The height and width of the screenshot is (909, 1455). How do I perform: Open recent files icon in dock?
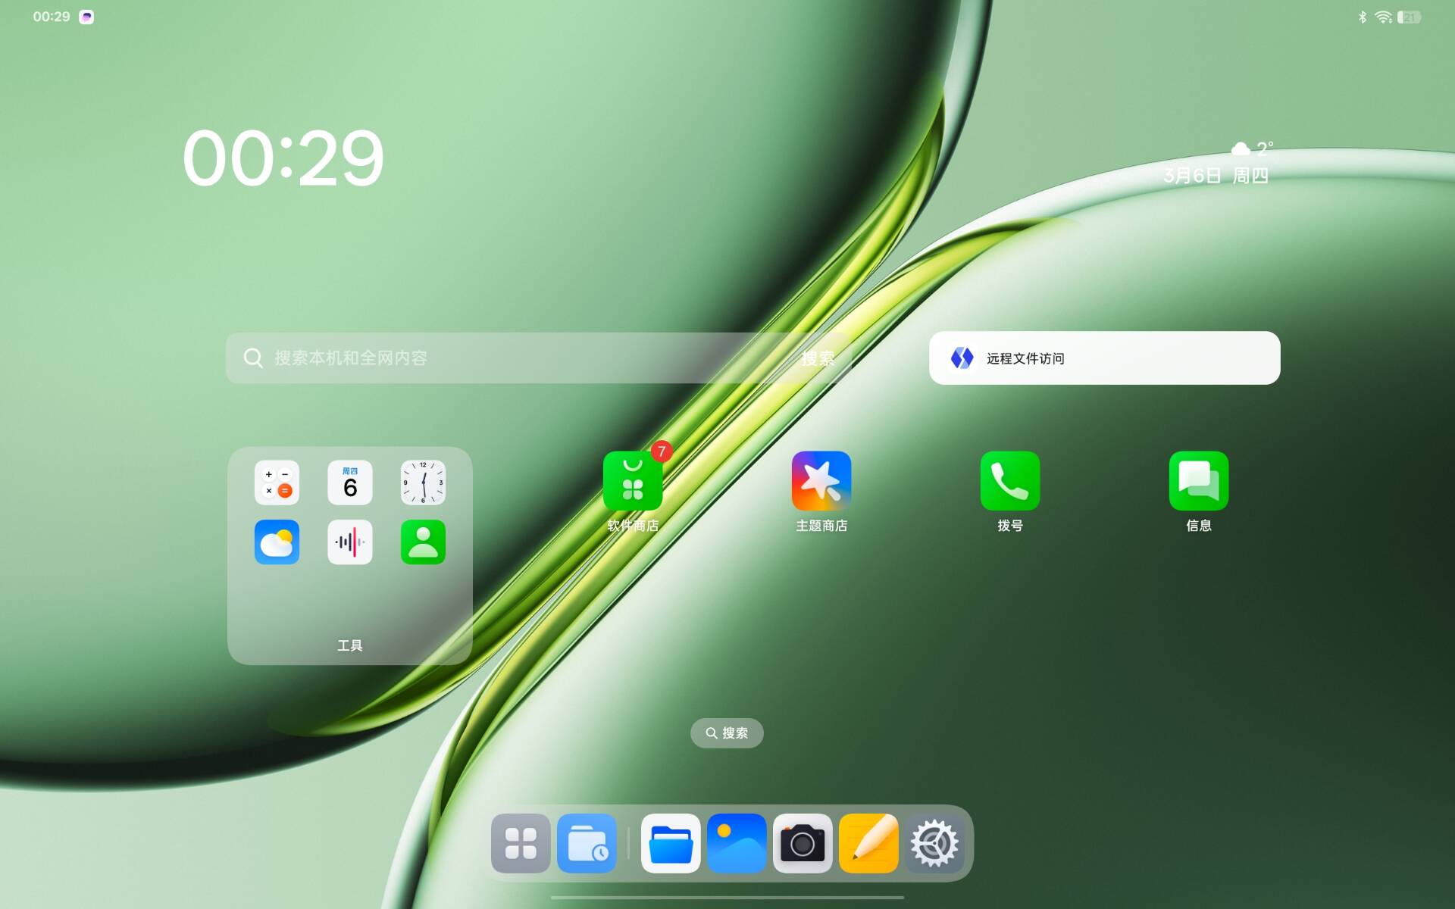pyautogui.click(x=587, y=843)
